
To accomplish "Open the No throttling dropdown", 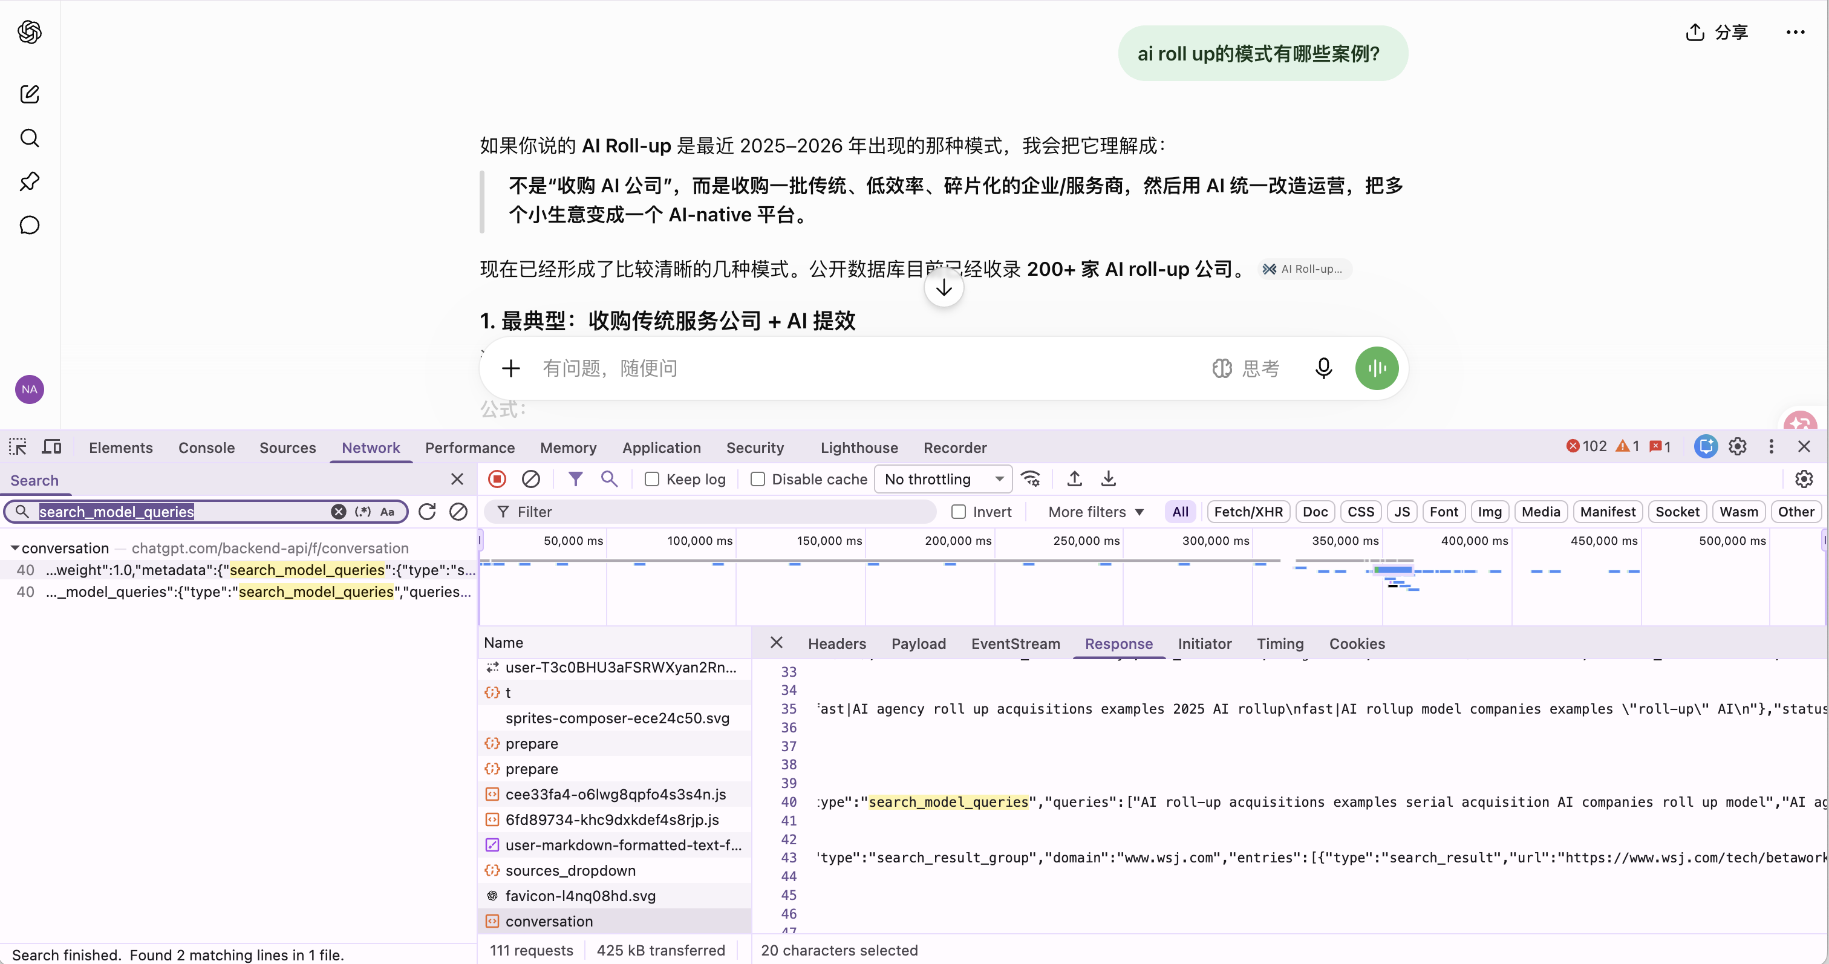I will tap(942, 479).
